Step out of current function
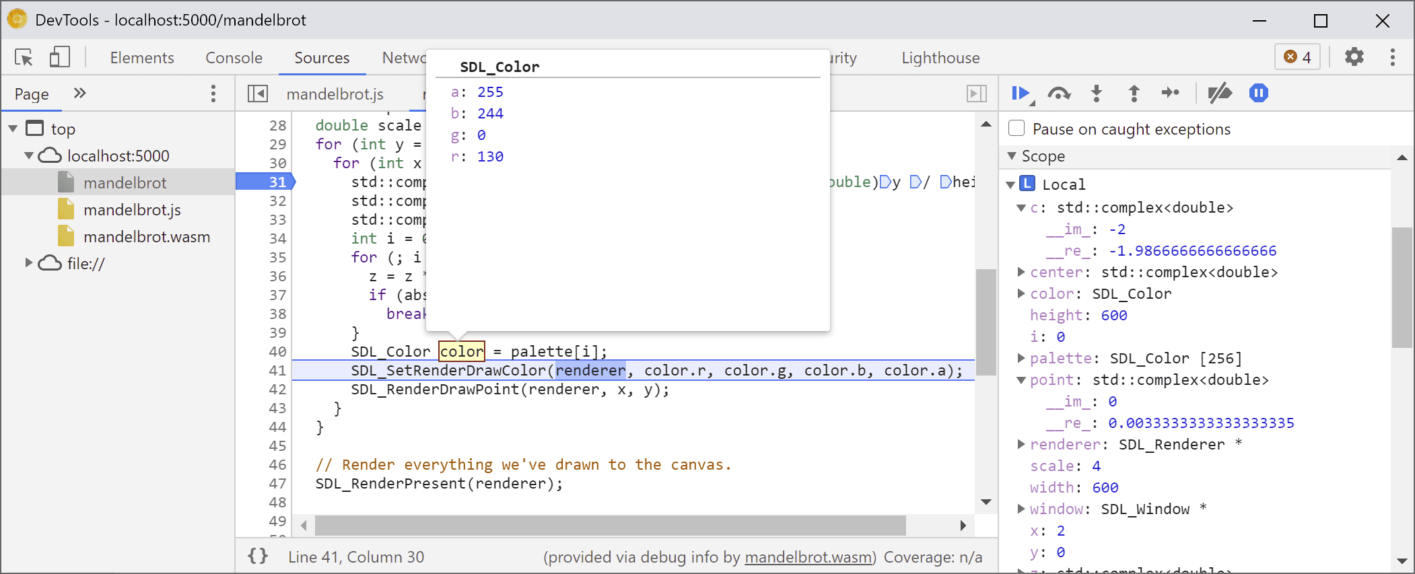This screenshot has width=1415, height=574. point(1134,94)
